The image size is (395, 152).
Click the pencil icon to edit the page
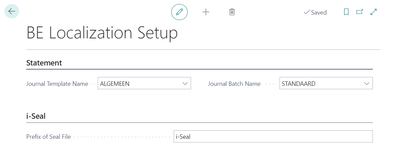[179, 12]
